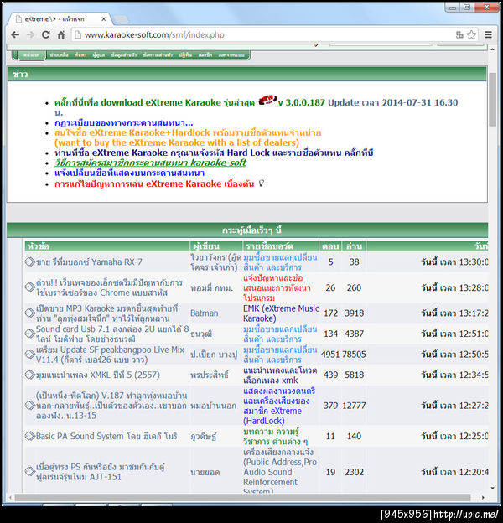The height and width of the screenshot is (523, 503).
Task: Click the topic icon beside AJT-151 thread
Action: click(x=29, y=471)
